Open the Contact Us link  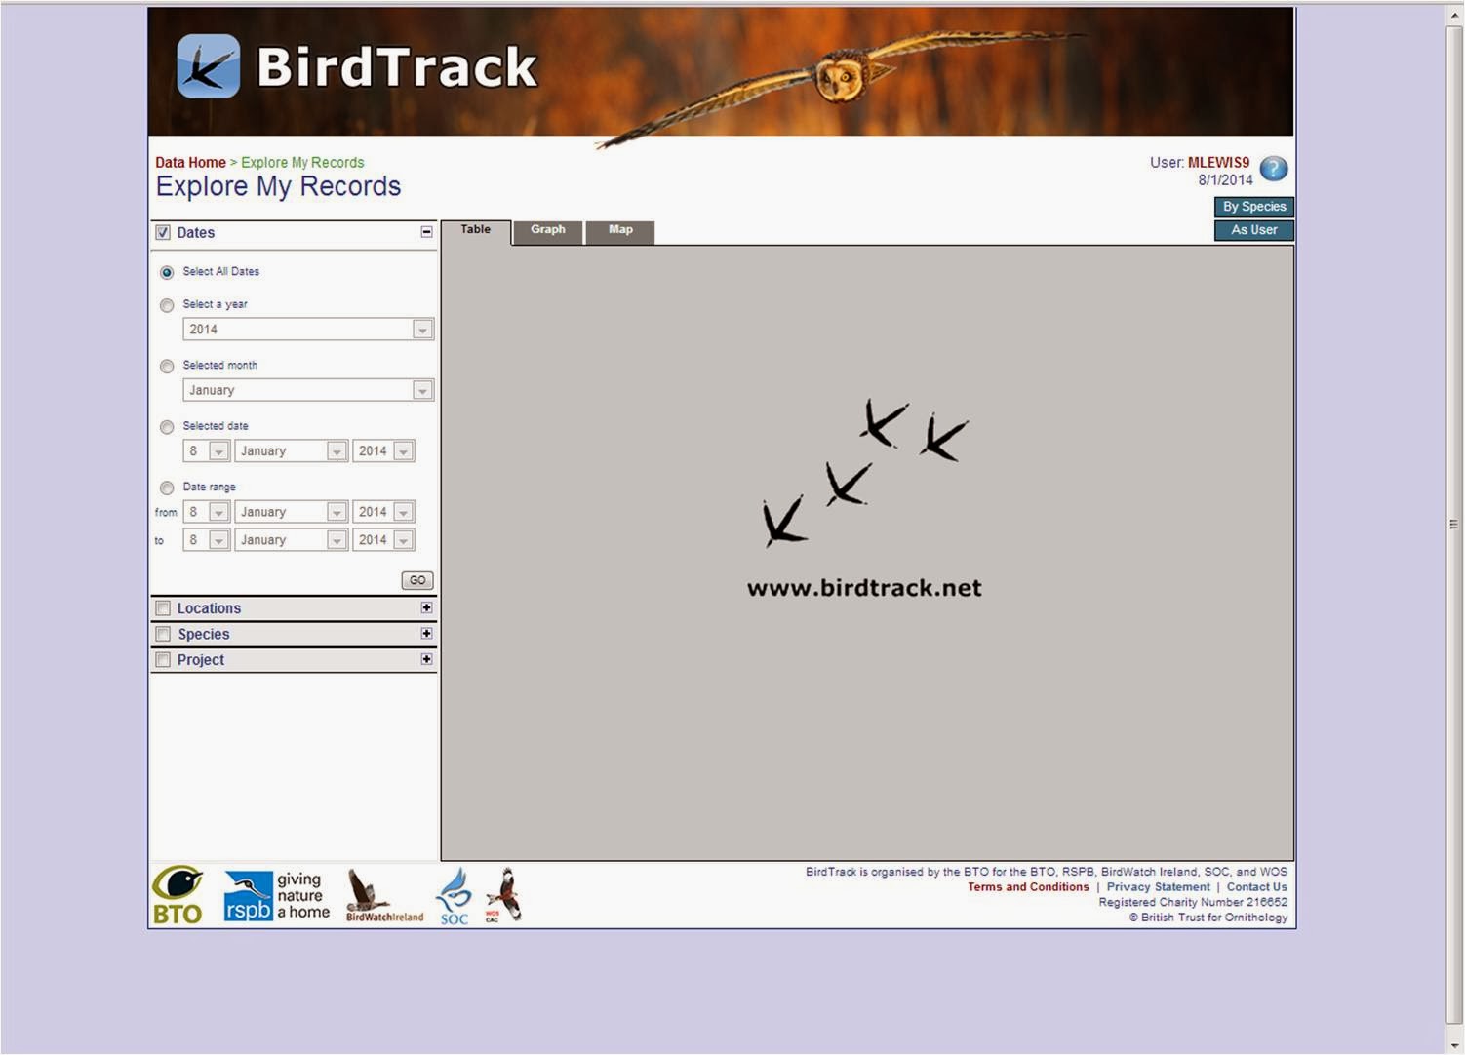[1256, 887]
